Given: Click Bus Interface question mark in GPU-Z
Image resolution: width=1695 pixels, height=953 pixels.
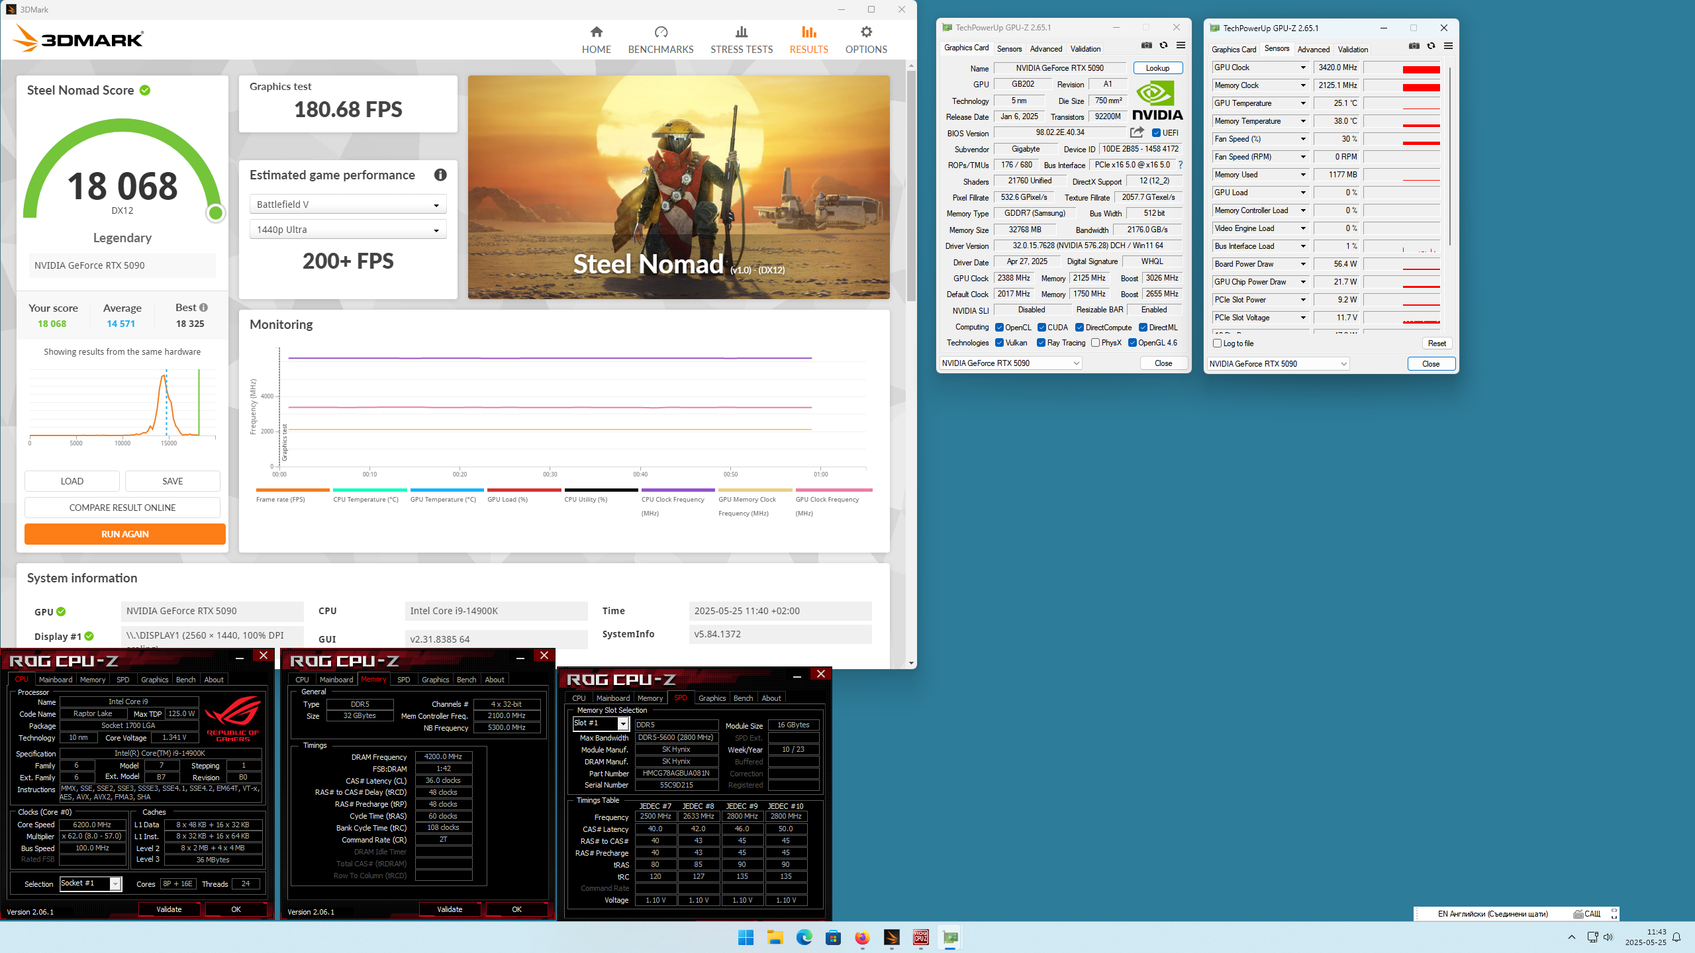Looking at the screenshot, I should click(x=1180, y=165).
